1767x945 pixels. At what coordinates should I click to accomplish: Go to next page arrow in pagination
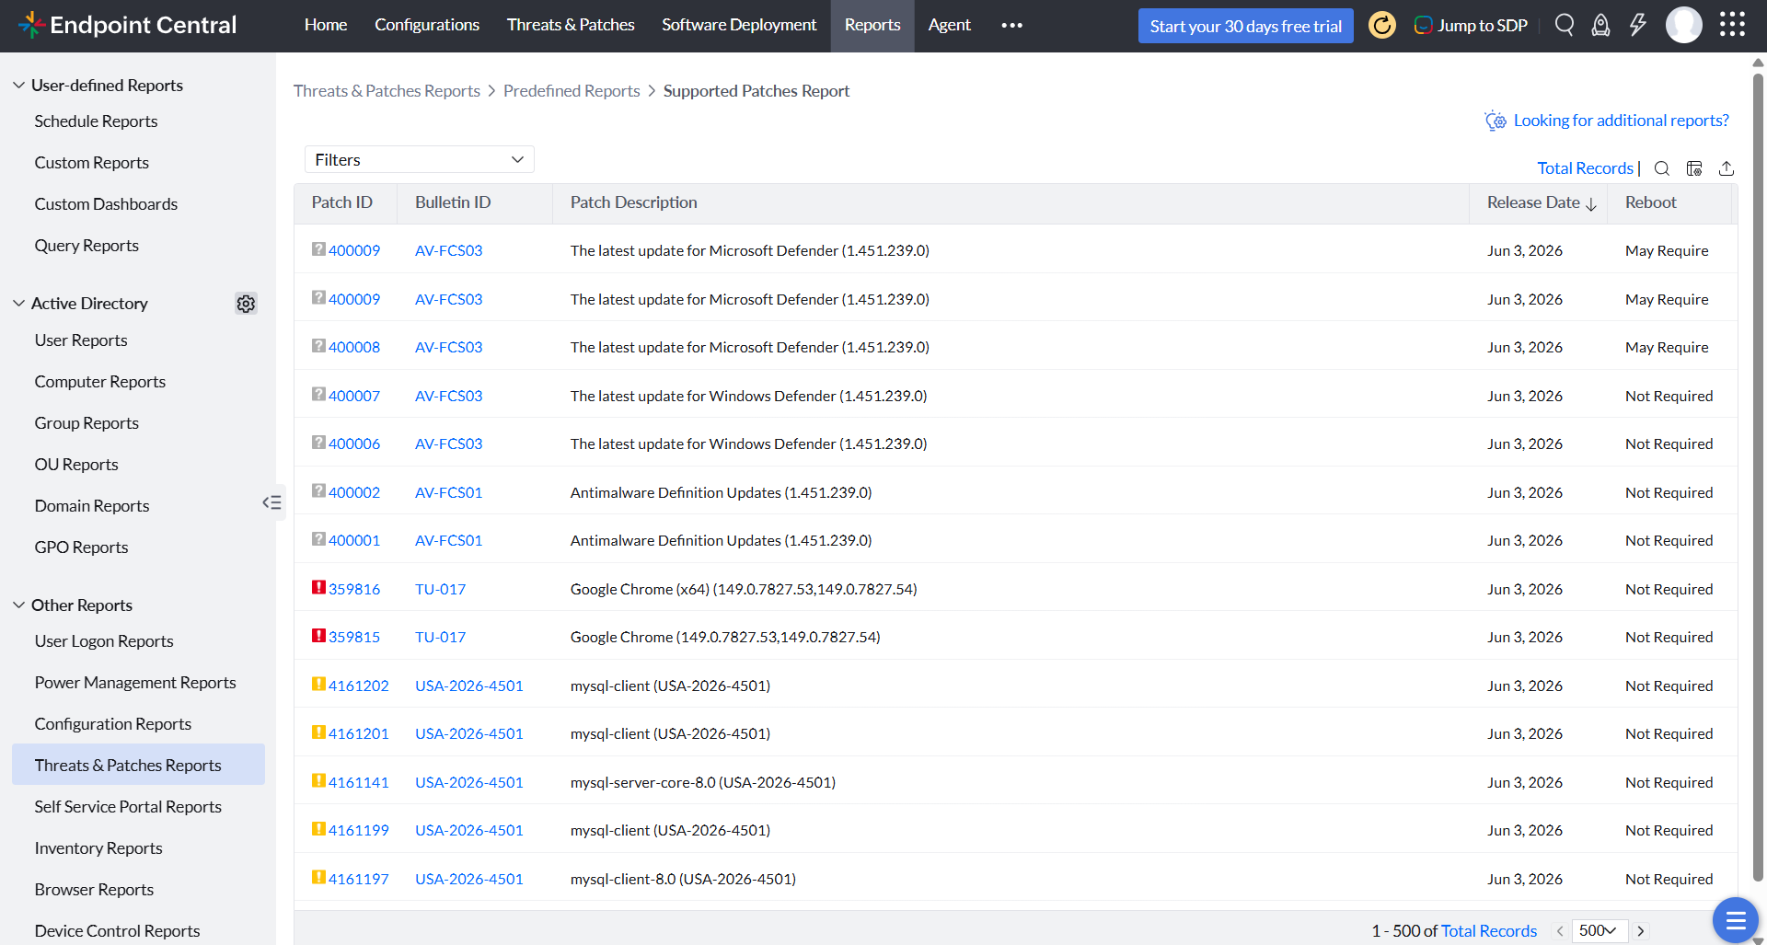click(x=1641, y=931)
